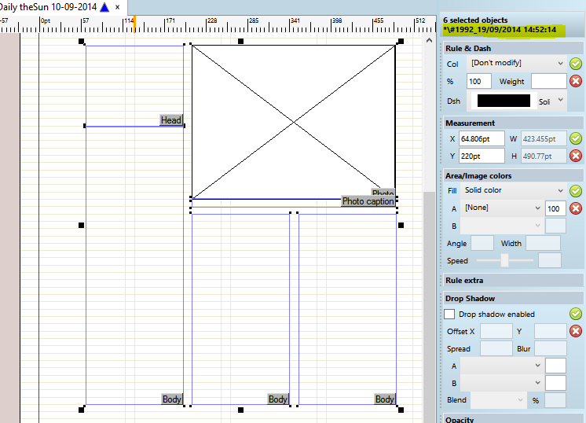586x423 pixels.
Task: Click the black dash color swatch
Action: [504, 101]
